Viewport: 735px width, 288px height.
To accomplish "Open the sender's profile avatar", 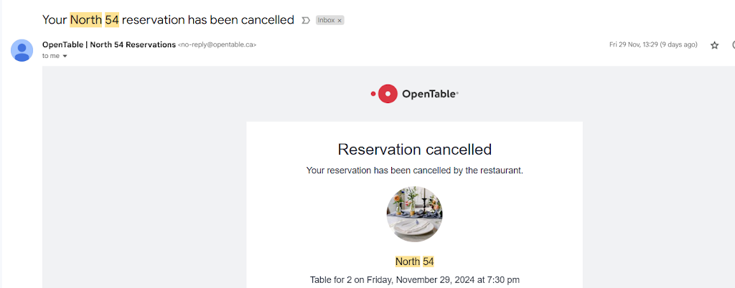I will [22, 50].
